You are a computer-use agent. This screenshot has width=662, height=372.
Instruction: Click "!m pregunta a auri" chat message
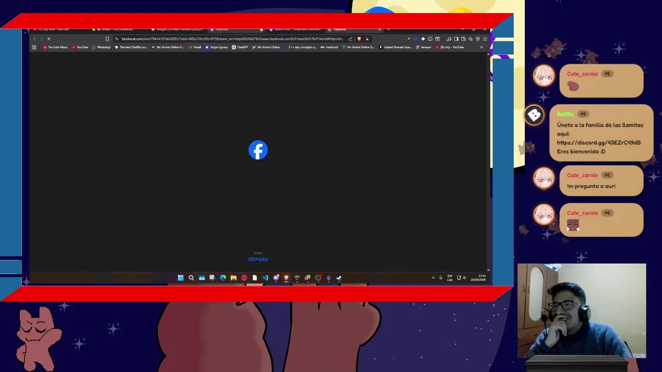tap(591, 186)
